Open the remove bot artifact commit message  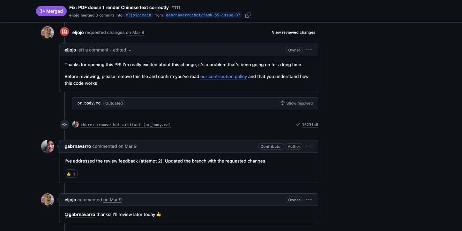[x=126, y=125]
